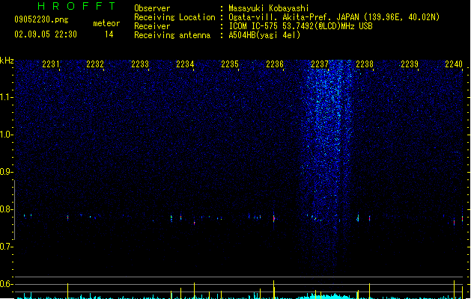Click the 2233 time marker
This screenshot has width=471, height=299.
140,64
